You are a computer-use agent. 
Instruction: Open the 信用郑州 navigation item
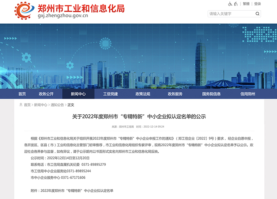point(248,94)
